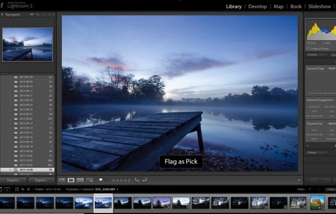Screen dimensions: 336x214
Task: Rotate photo counter-clockwise
Action: 137,180
